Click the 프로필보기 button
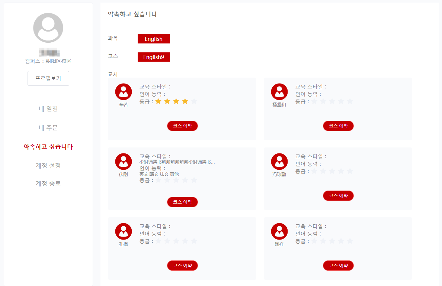The image size is (442, 286). [48, 78]
